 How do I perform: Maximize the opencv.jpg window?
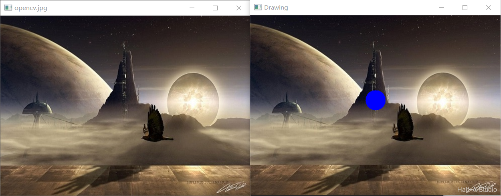pos(215,8)
